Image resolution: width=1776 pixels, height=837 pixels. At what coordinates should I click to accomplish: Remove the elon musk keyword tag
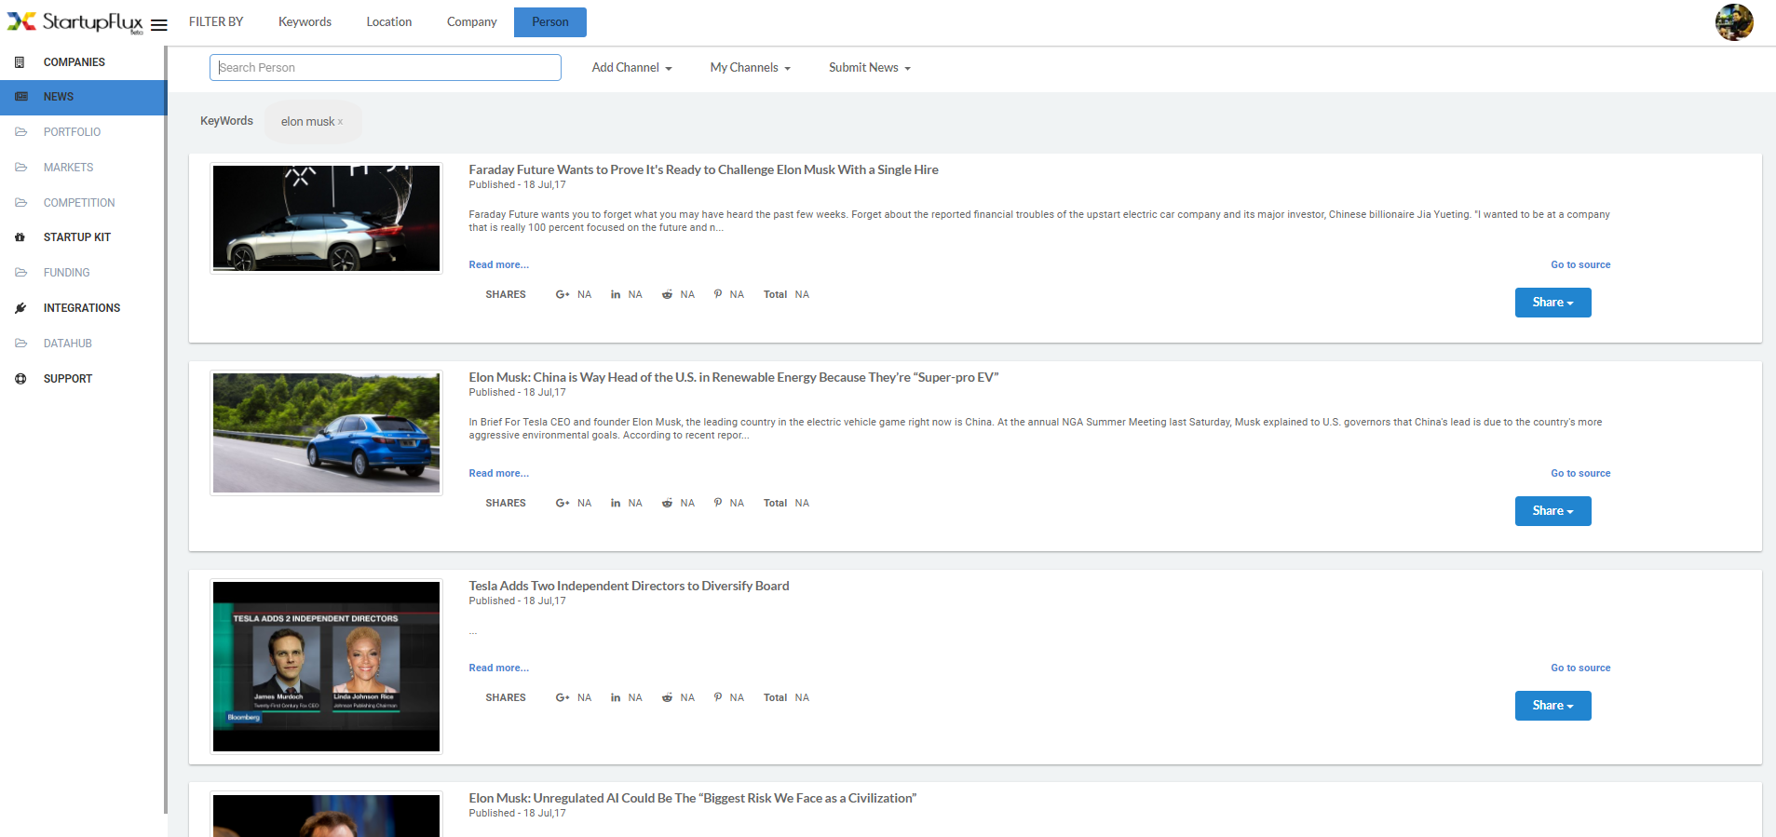click(341, 122)
